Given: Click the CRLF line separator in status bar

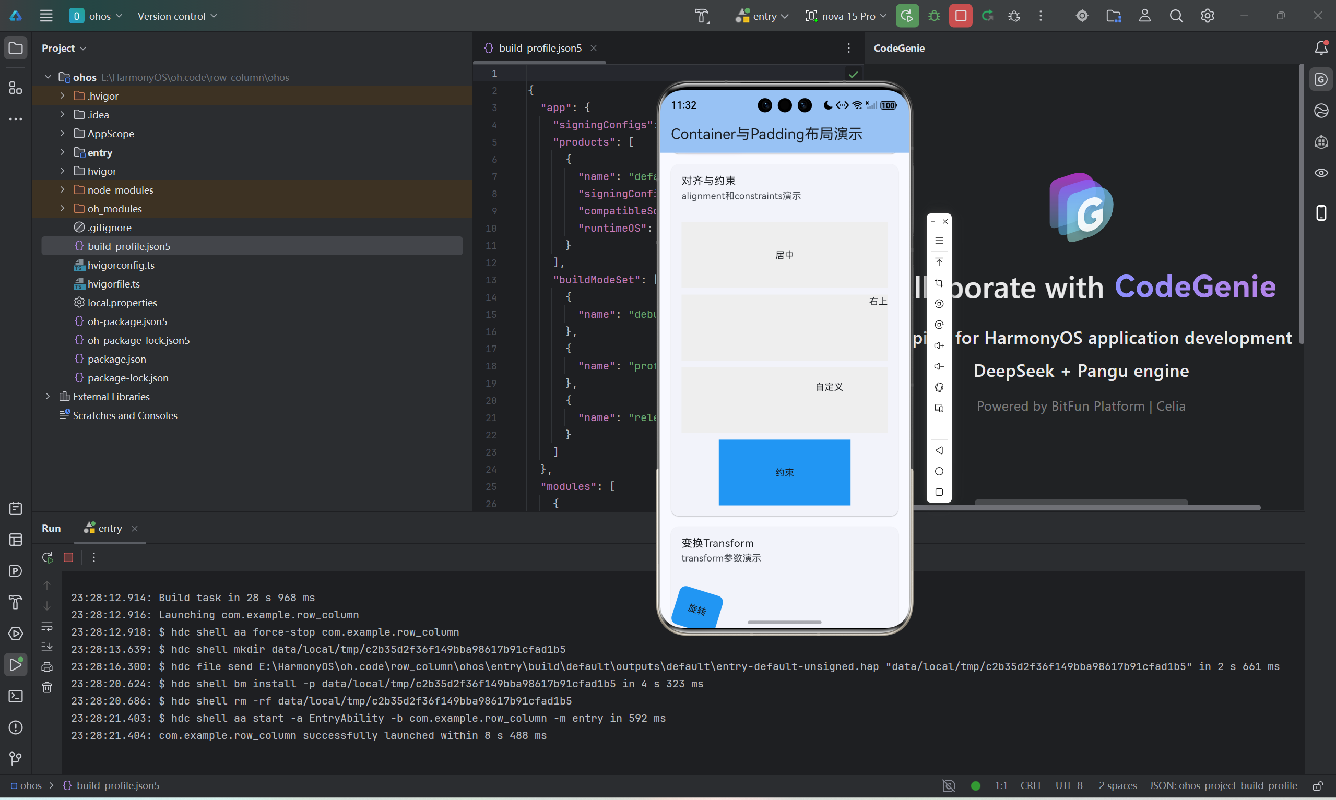Looking at the screenshot, I should click(x=1031, y=785).
